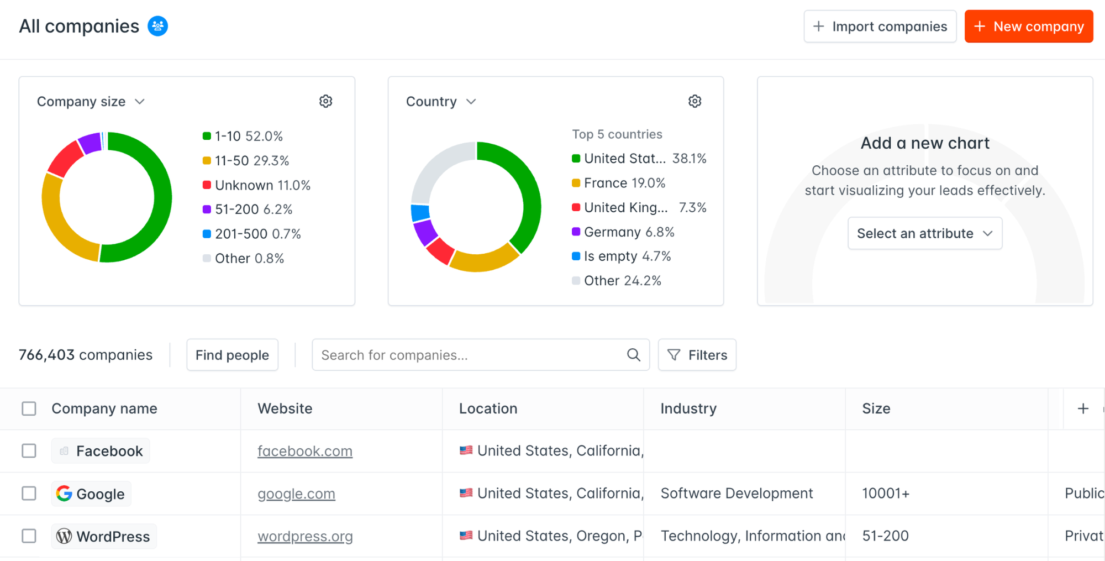Click the Location column header

[x=488, y=408]
